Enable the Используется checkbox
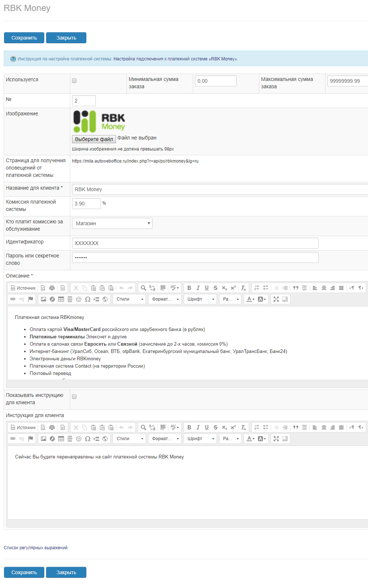Viewport: 368px width, 580px height. click(x=74, y=81)
